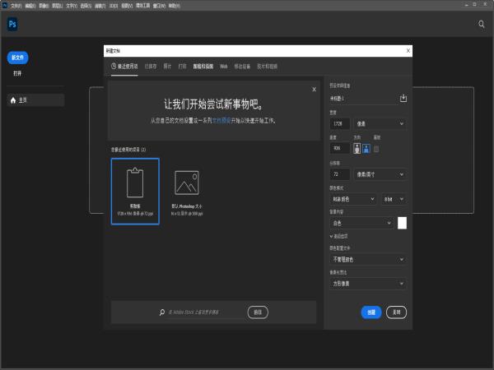Click the white background color swatch
The width and height of the screenshot is (494, 370).
402,223
